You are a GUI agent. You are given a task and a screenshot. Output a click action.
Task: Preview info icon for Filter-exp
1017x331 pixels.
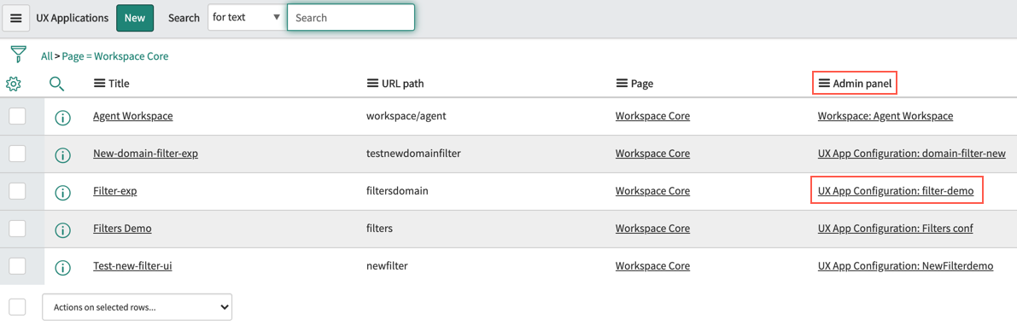tap(62, 193)
